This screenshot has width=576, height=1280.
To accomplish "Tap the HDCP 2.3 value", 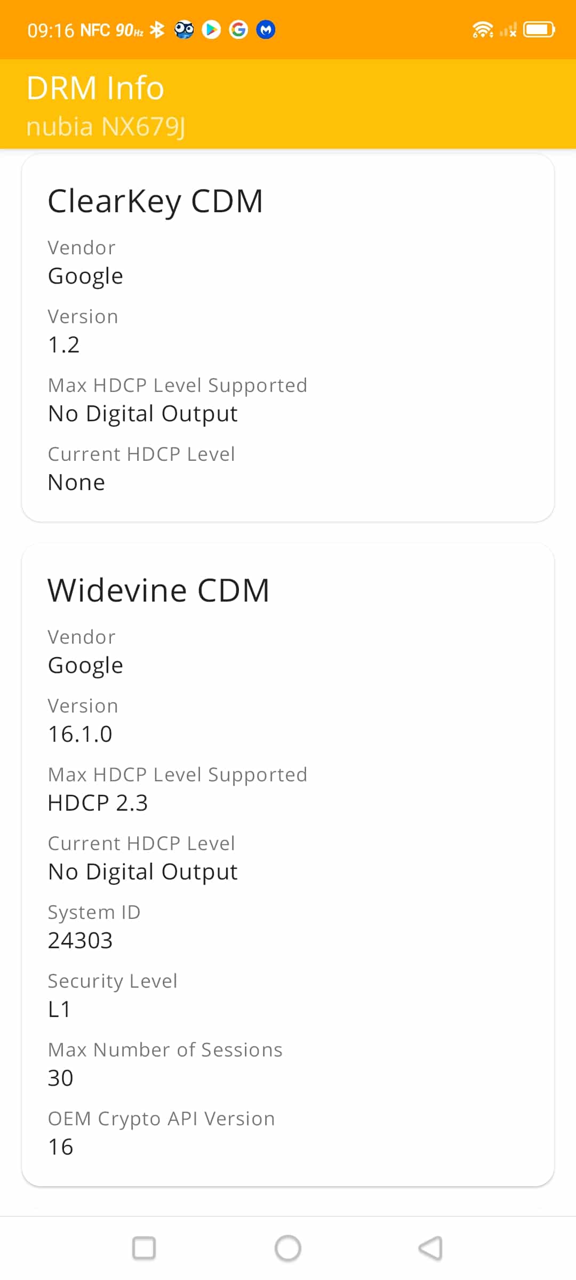I will (x=98, y=803).
